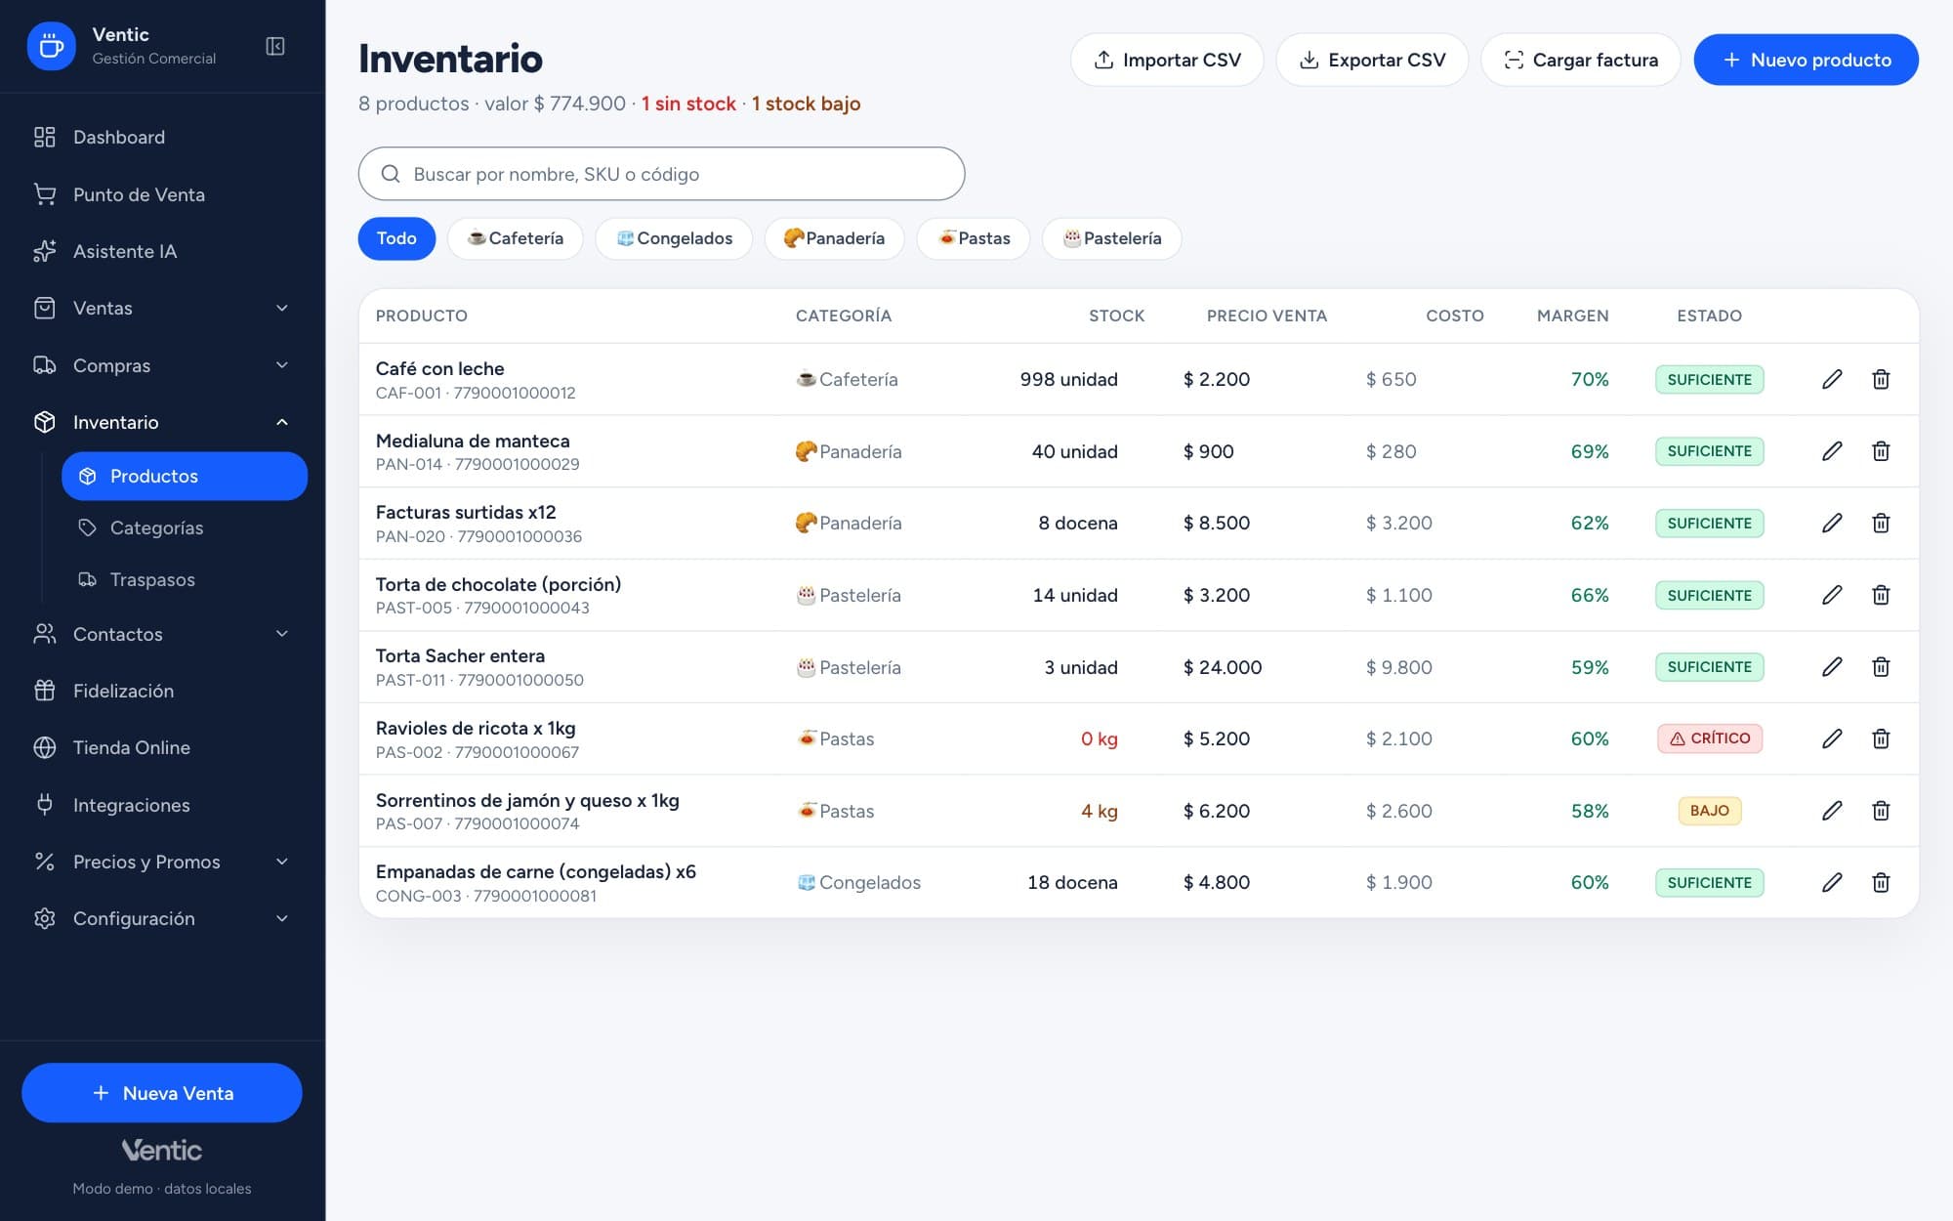Click the Importar CSV button

(1167, 60)
